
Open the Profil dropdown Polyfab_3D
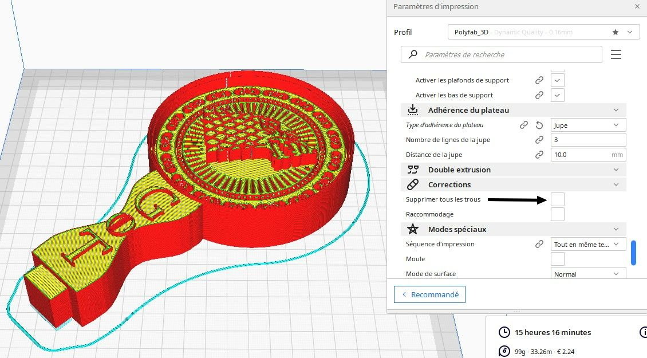click(543, 32)
